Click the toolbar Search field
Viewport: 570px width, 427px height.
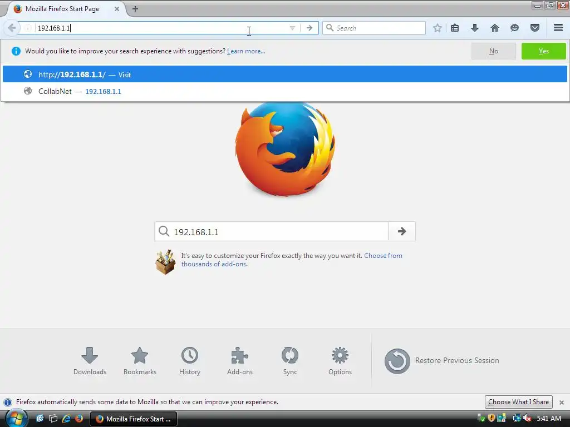tap(374, 28)
